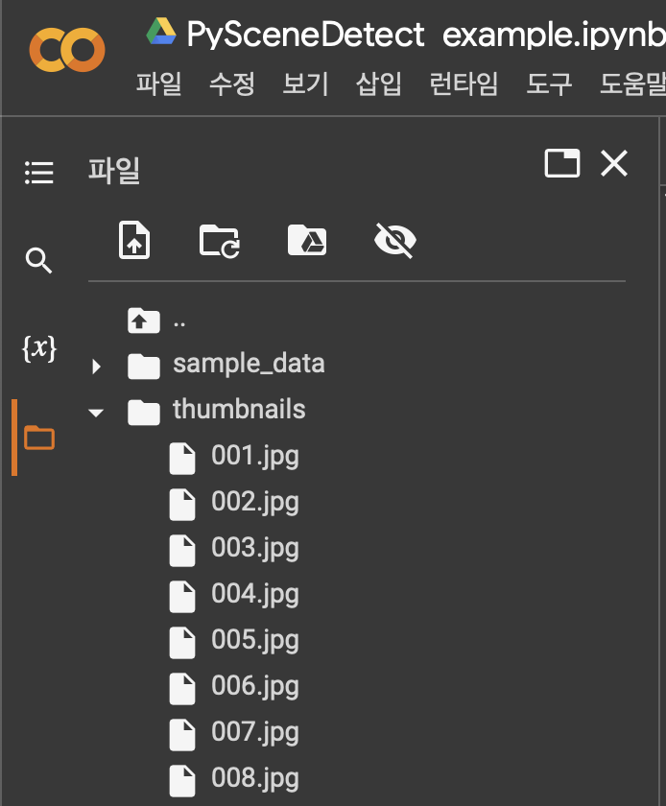
Task: Click the Colab CO logo
Action: (67, 49)
